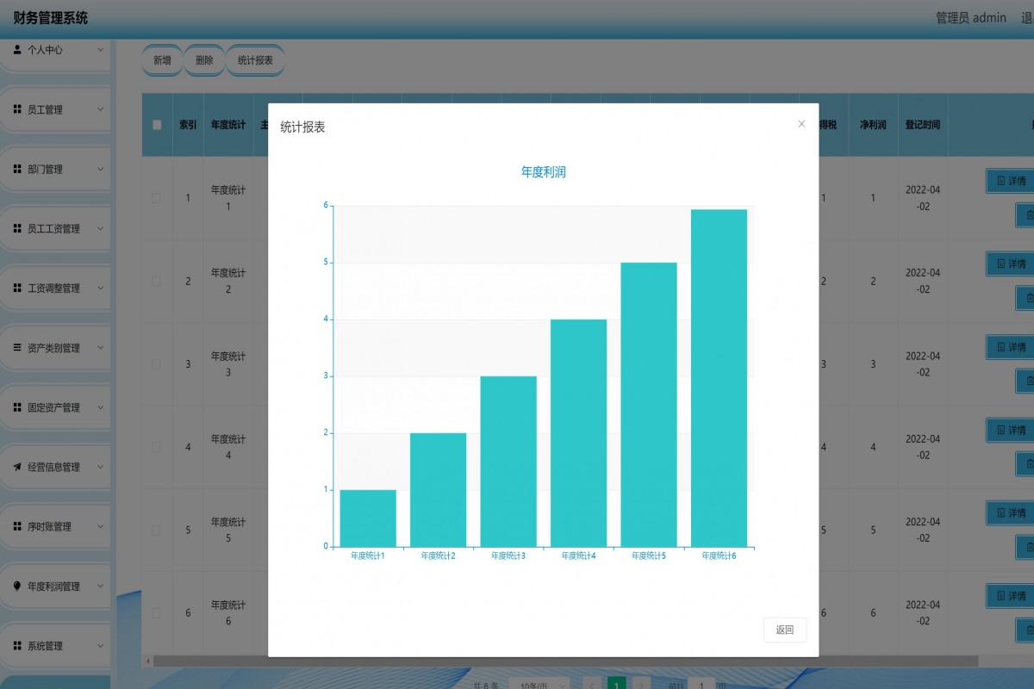Open the 年度利润管理 sidebar menu
This screenshot has width=1034, height=689.
point(53,587)
